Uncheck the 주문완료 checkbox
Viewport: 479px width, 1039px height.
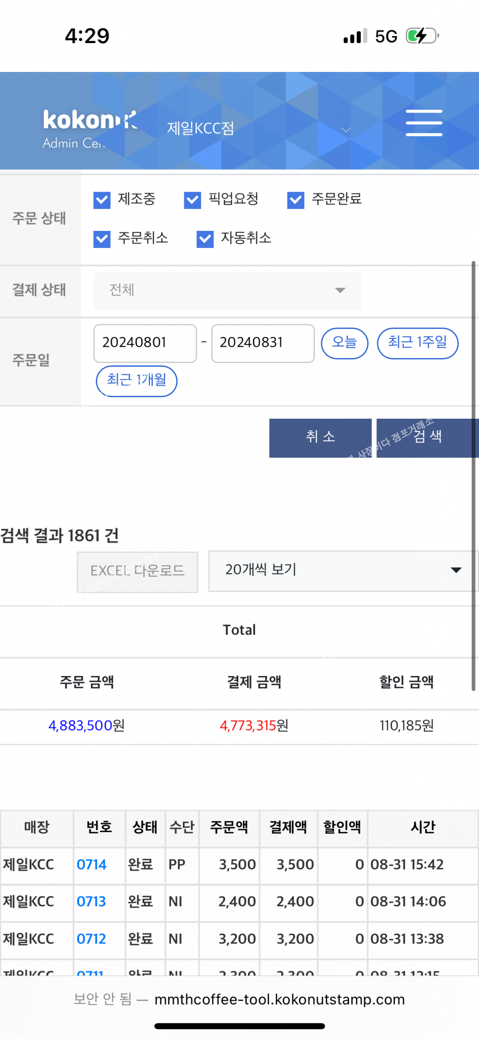click(296, 200)
